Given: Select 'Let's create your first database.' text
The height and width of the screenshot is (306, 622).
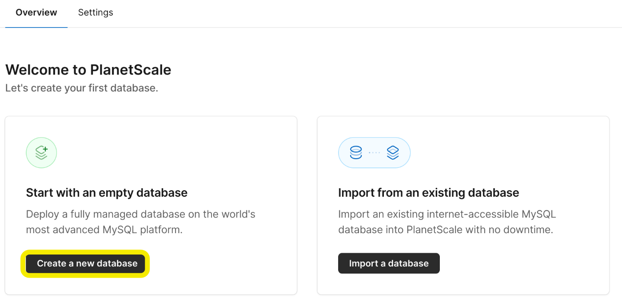Looking at the screenshot, I should [x=82, y=88].
